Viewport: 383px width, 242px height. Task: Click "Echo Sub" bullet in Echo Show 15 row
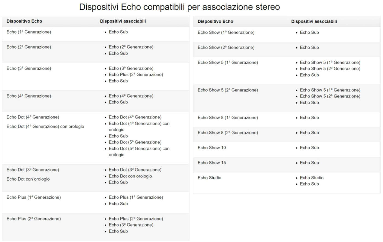pos(309,163)
